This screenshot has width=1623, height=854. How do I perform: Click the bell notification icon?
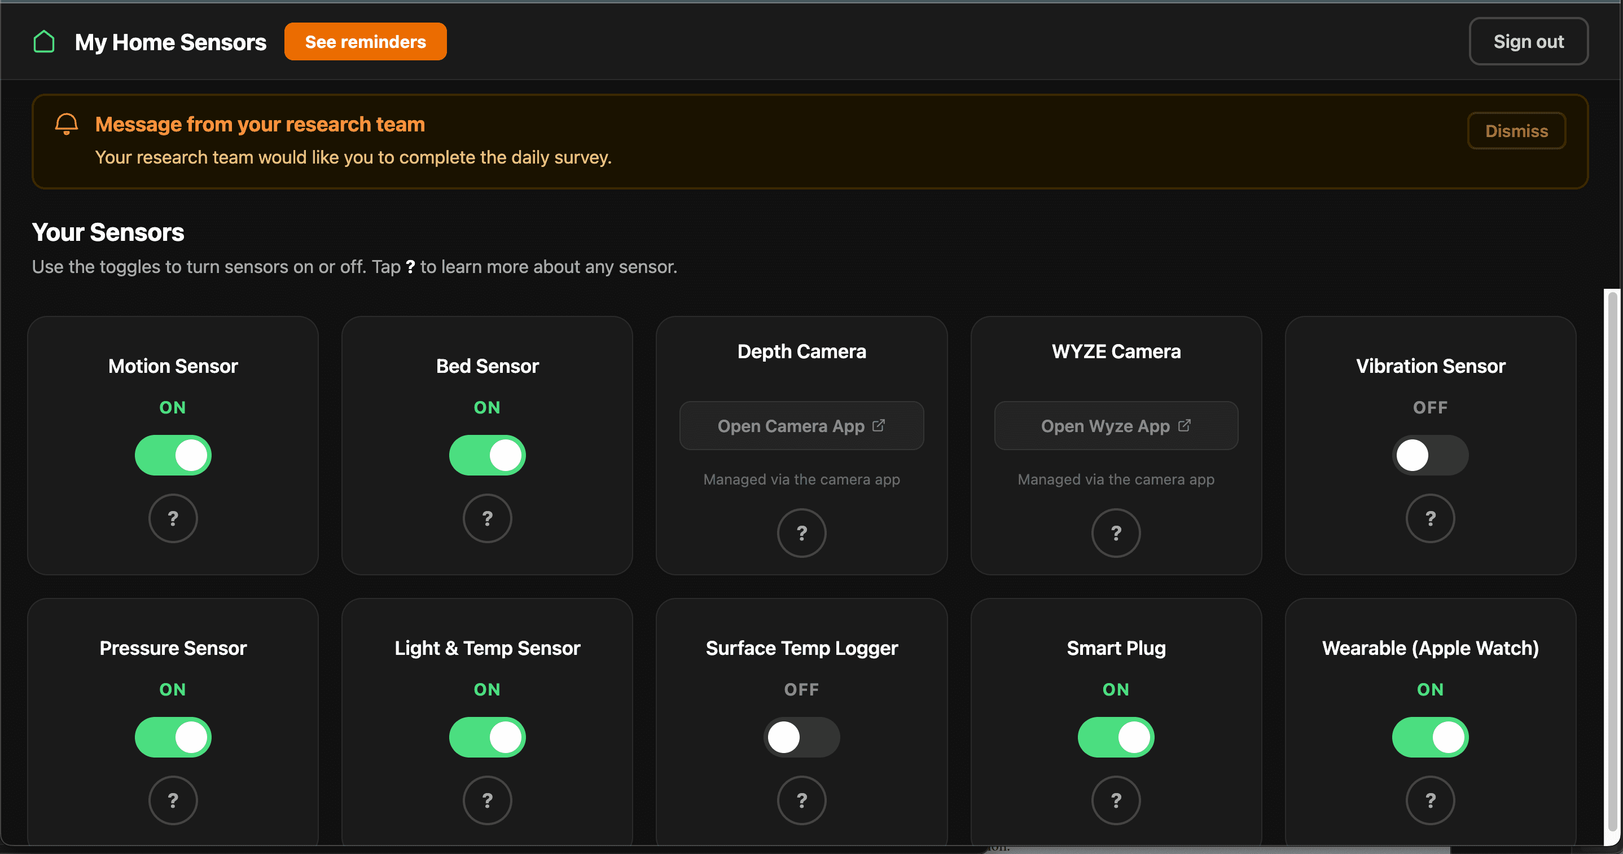(66, 124)
